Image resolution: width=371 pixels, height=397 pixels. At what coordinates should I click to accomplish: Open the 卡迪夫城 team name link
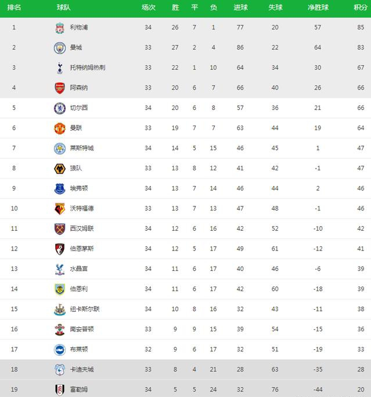click(82, 370)
